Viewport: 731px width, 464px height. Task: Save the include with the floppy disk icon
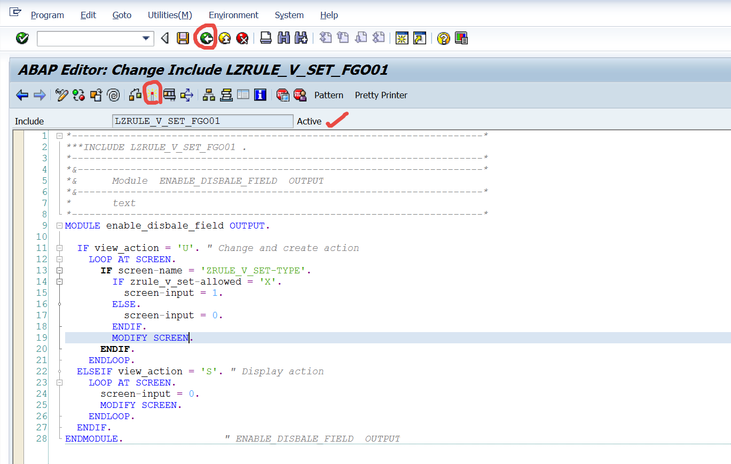coord(183,38)
